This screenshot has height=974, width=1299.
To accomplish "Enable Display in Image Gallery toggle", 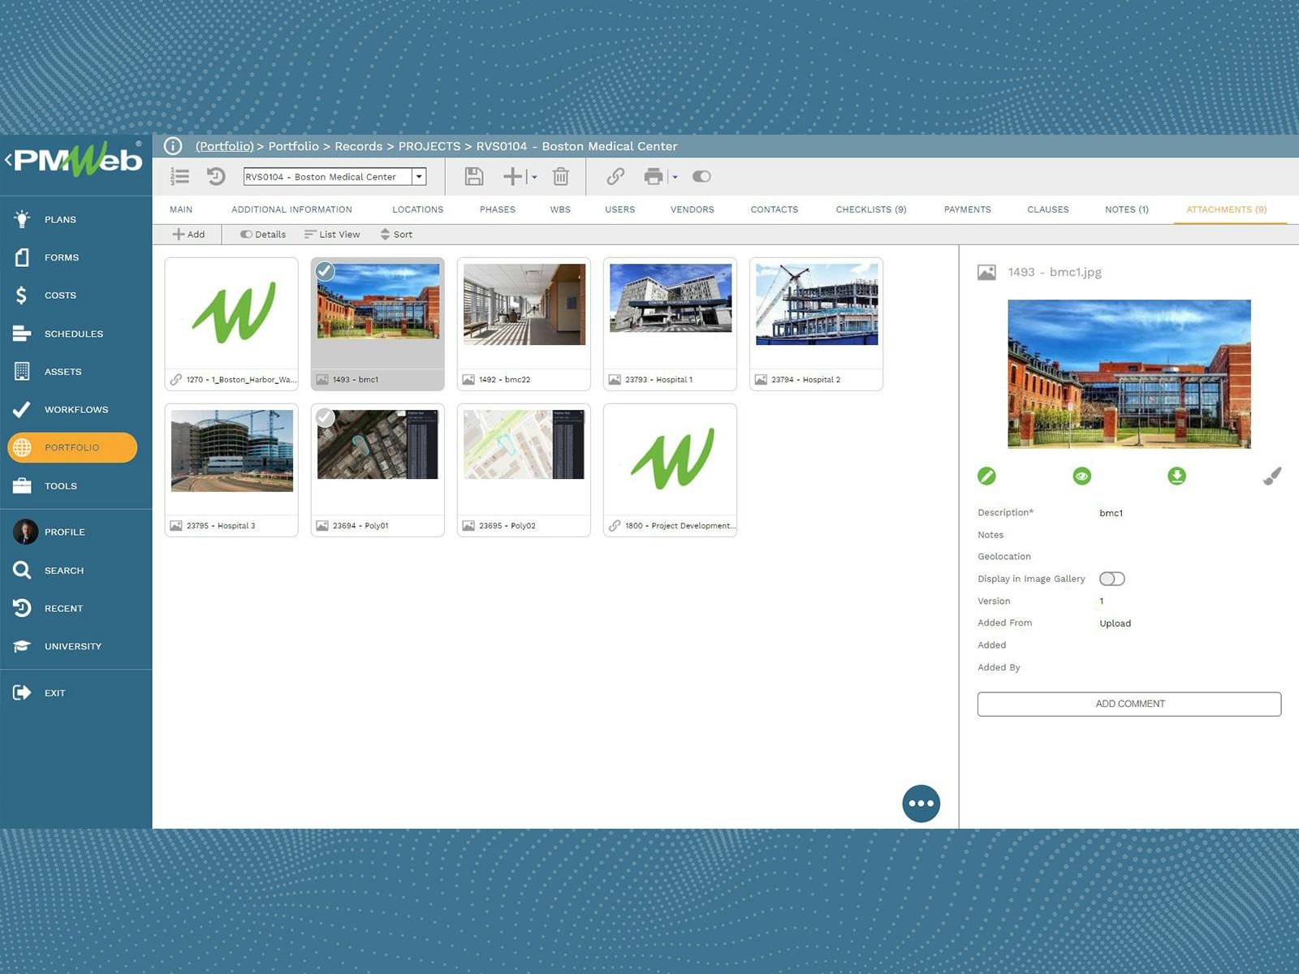I will click(x=1111, y=578).
